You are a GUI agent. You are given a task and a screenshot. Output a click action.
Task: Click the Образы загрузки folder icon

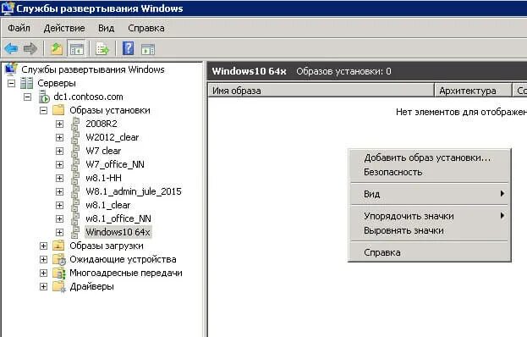pos(58,246)
